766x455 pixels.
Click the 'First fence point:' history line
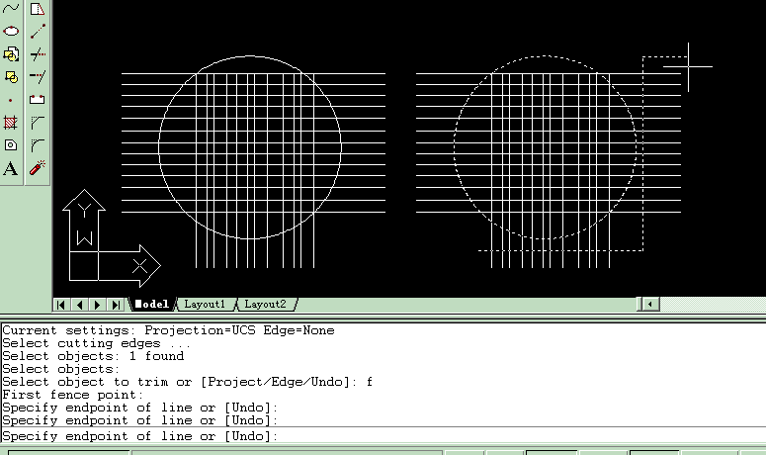(73, 395)
